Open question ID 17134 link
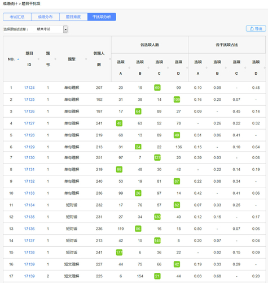The width and height of the screenshot is (268, 283). (29, 205)
